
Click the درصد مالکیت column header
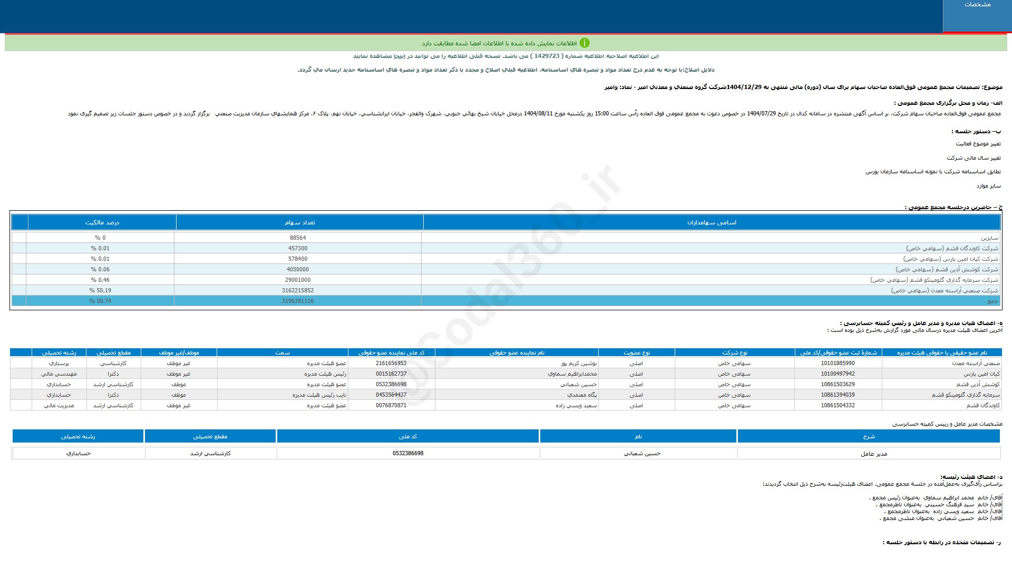point(102,223)
